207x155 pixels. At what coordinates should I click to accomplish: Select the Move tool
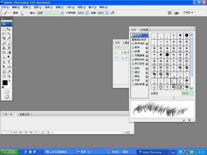coord(9,30)
